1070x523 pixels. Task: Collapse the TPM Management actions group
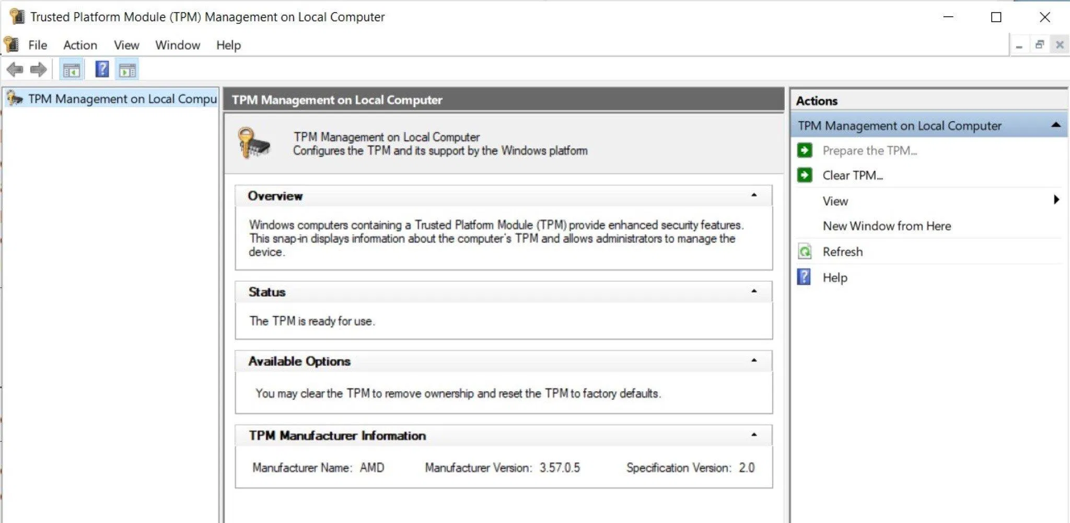[1057, 125]
